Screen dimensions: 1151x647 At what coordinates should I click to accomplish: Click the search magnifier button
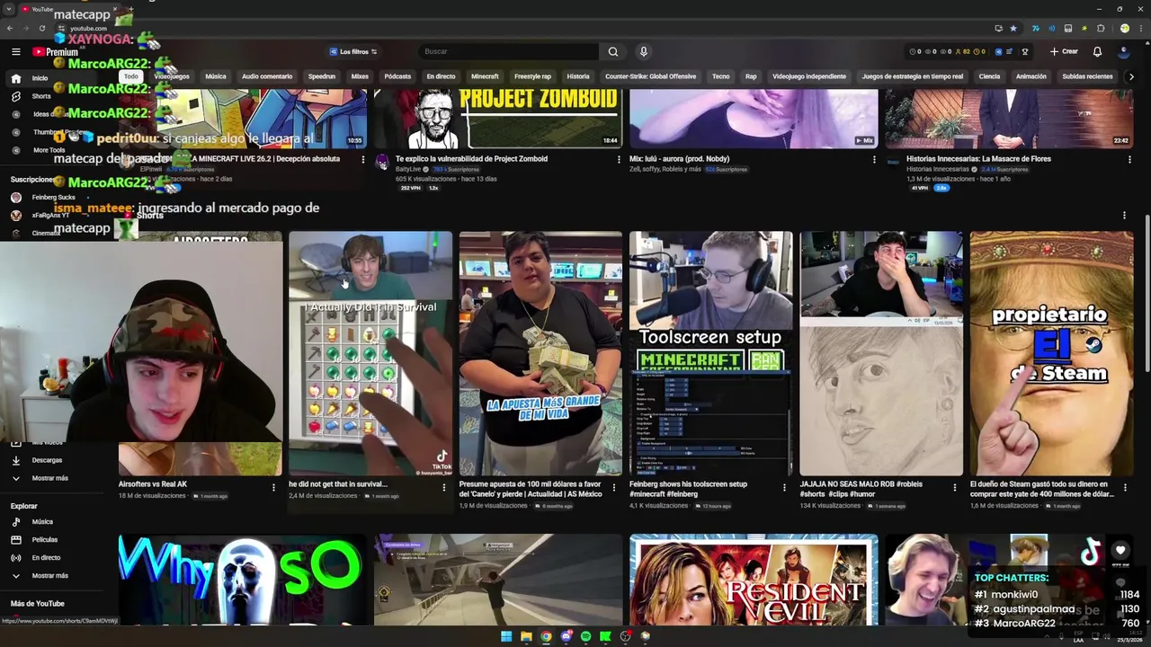click(x=612, y=51)
